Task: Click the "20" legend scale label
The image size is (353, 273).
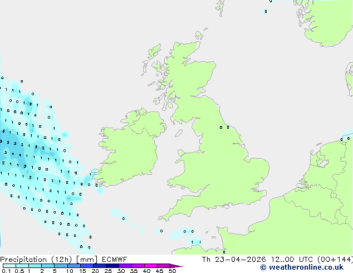Action: pyautogui.click(x=95, y=271)
